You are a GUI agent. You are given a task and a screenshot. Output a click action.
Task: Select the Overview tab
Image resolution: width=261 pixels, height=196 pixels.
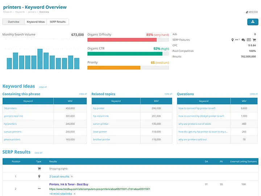[x=13, y=22]
